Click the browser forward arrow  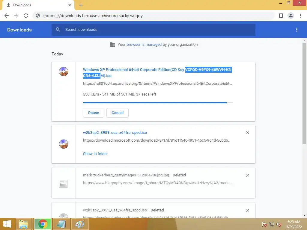[x=16, y=16]
